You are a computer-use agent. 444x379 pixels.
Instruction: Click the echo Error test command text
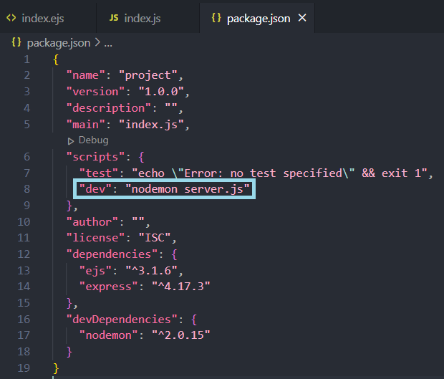(x=280, y=173)
